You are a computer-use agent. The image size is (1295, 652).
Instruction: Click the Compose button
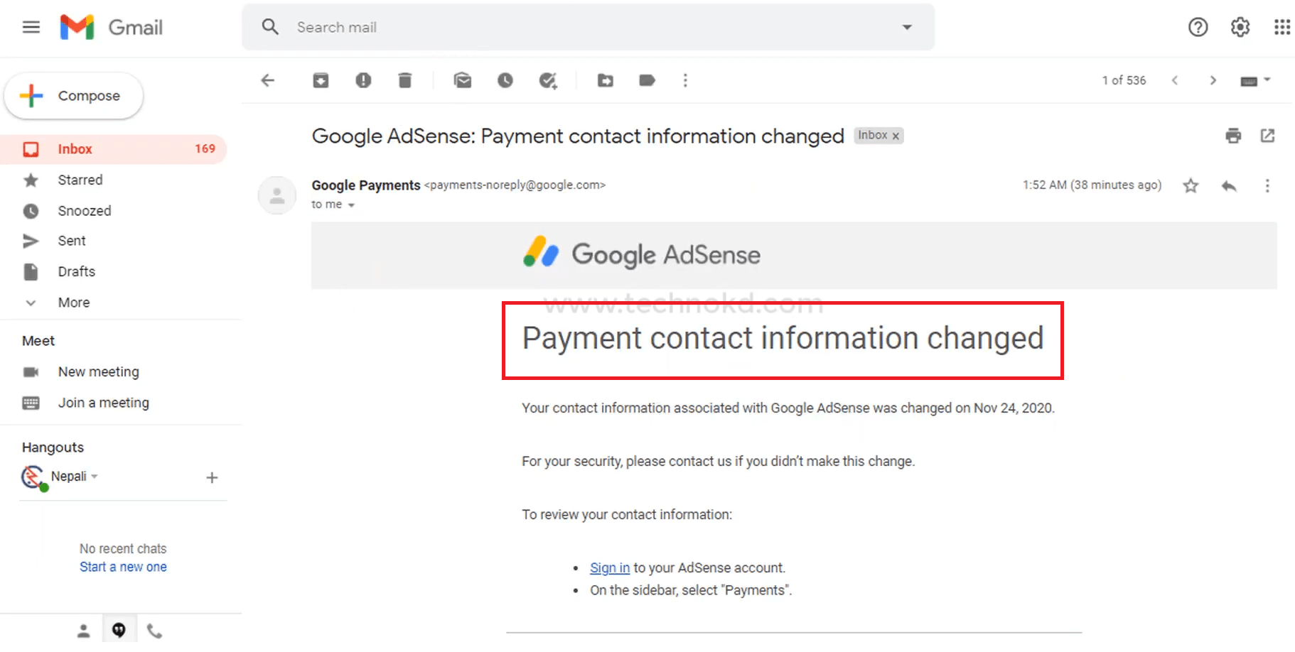coord(74,96)
